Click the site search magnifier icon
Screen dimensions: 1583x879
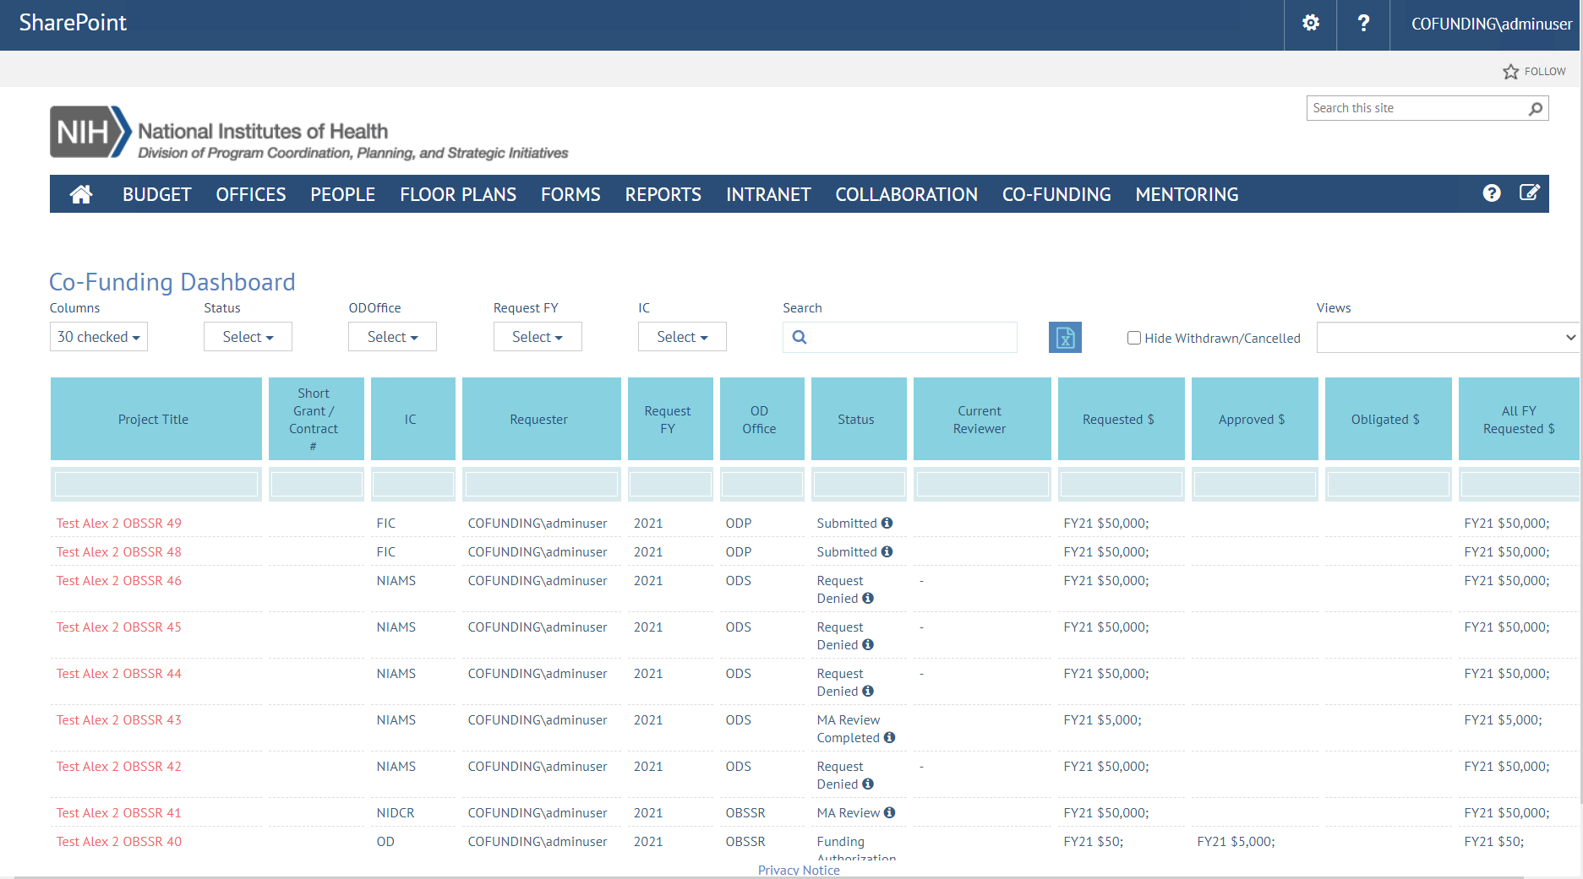point(1536,108)
